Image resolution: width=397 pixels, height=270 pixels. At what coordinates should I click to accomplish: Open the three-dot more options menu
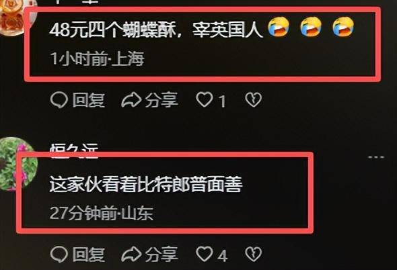(x=376, y=157)
